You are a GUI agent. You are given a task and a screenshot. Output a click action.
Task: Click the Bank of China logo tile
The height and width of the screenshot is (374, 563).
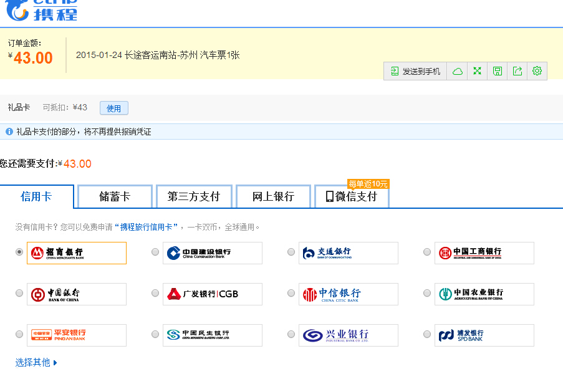[77, 294]
